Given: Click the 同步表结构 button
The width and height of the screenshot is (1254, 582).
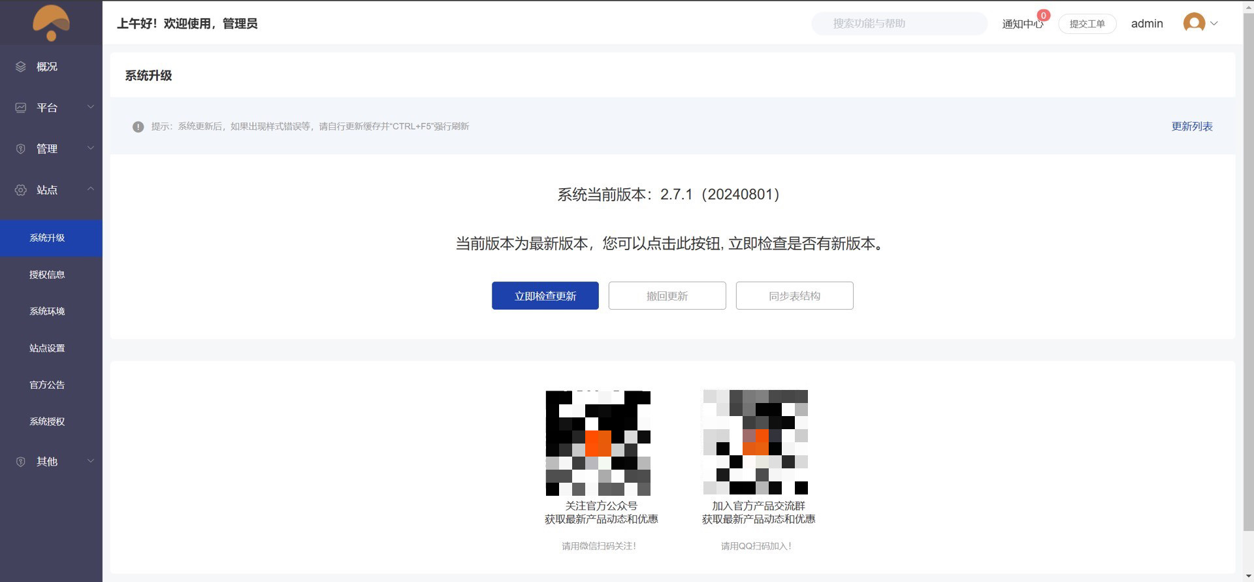Looking at the screenshot, I should pyautogui.click(x=795, y=296).
